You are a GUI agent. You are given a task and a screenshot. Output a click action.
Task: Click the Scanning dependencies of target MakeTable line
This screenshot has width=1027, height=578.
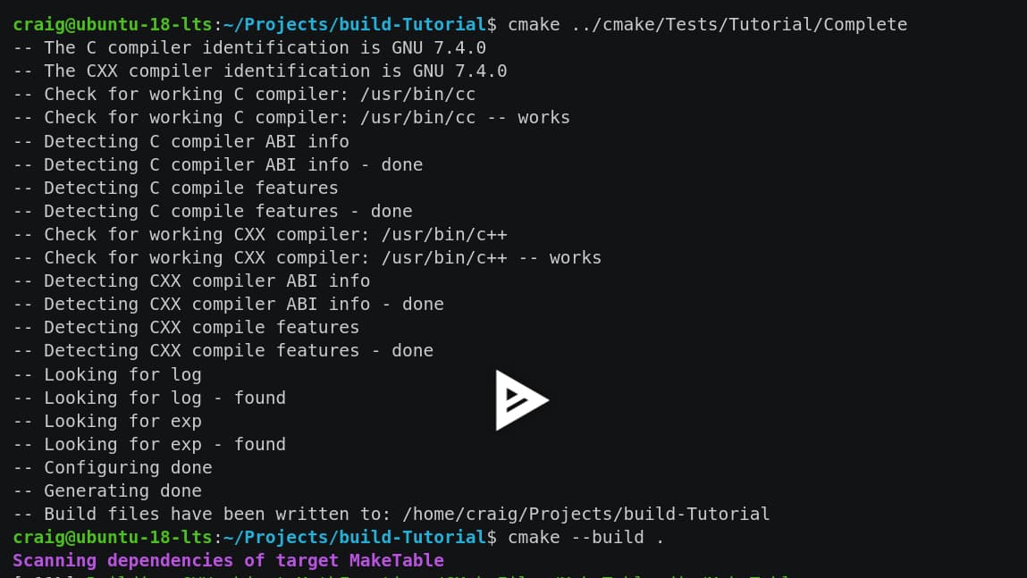point(228,560)
